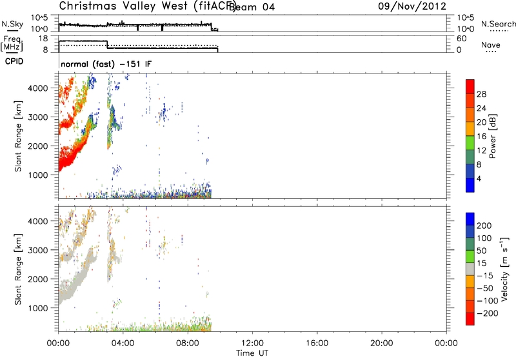This screenshot has width=516, height=357.
Task: Click the frequency step-down near 03:00 in the Freq panel
Action: [107, 44]
